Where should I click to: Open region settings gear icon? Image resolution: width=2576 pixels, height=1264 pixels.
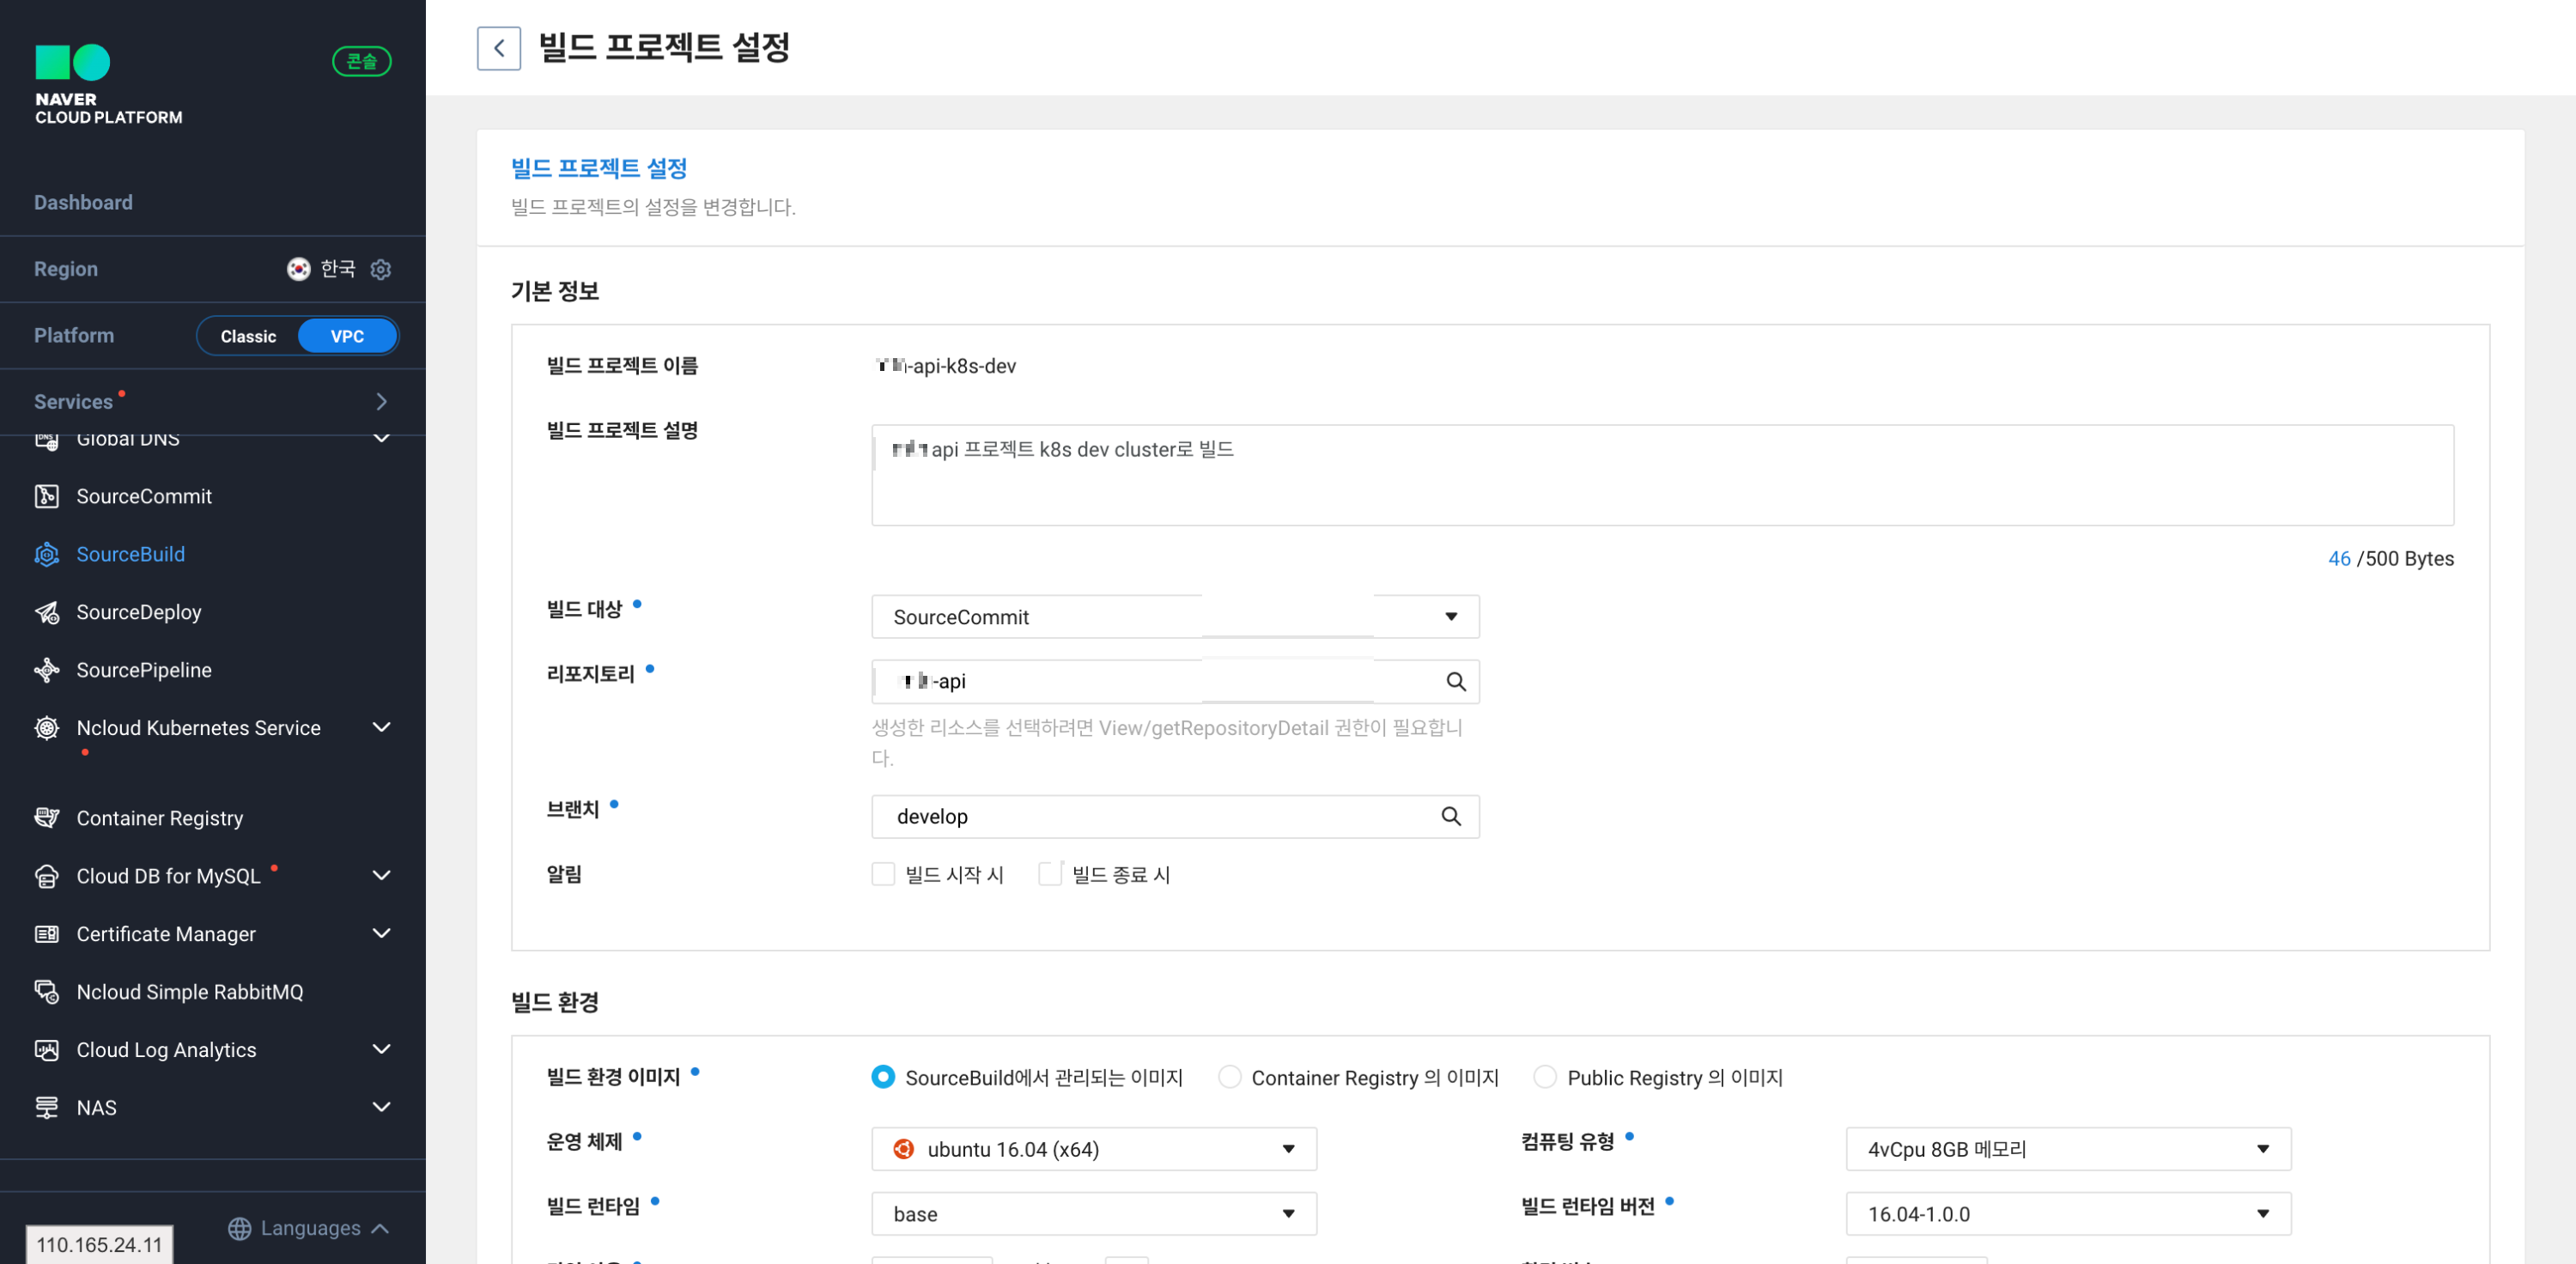tap(380, 269)
